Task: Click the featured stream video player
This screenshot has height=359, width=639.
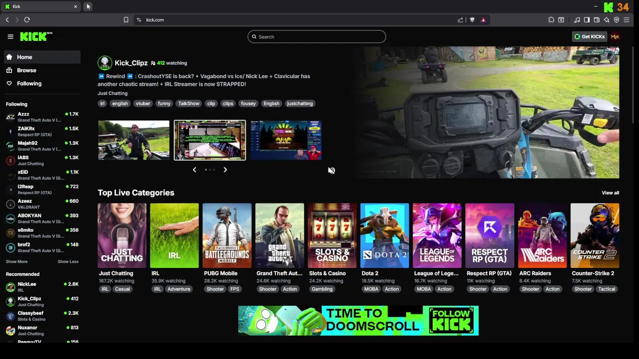Action: [484, 112]
